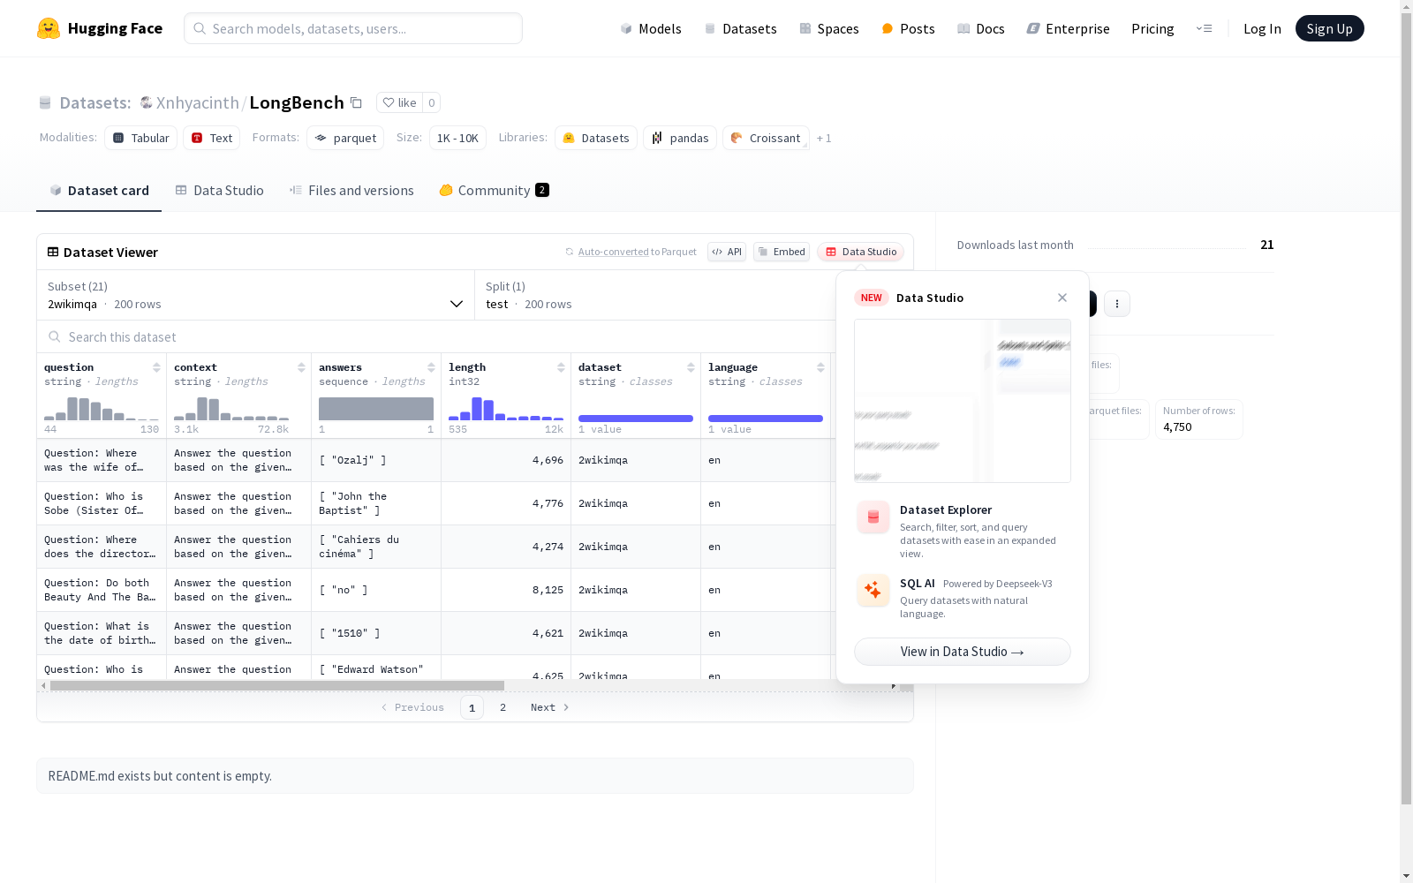
Task: Sort the language column
Action: click(x=820, y=367)
